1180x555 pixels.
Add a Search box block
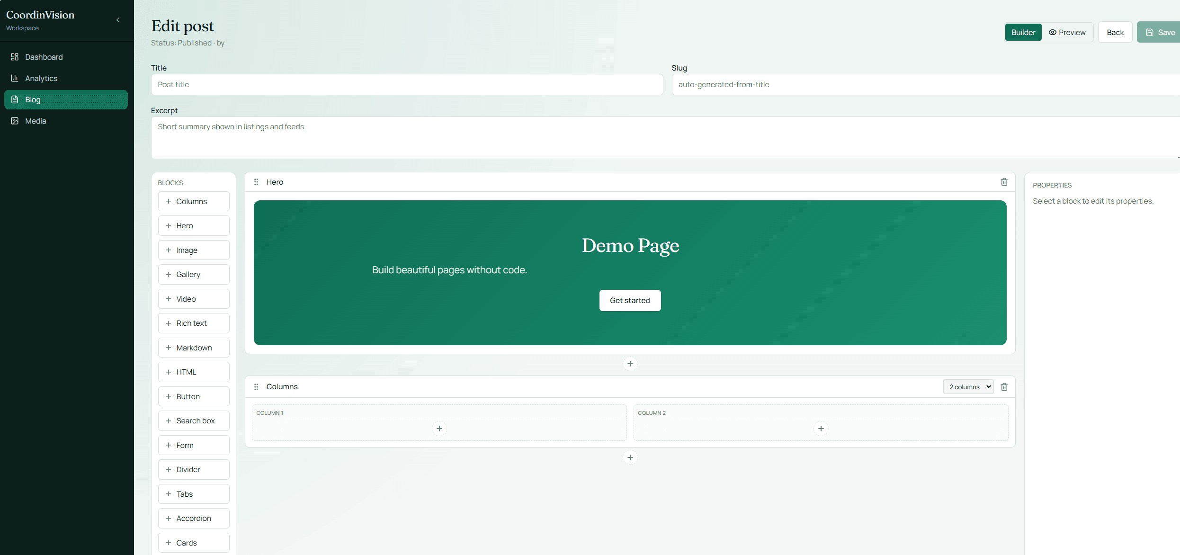pyautogui.click(x=194, y=421)
